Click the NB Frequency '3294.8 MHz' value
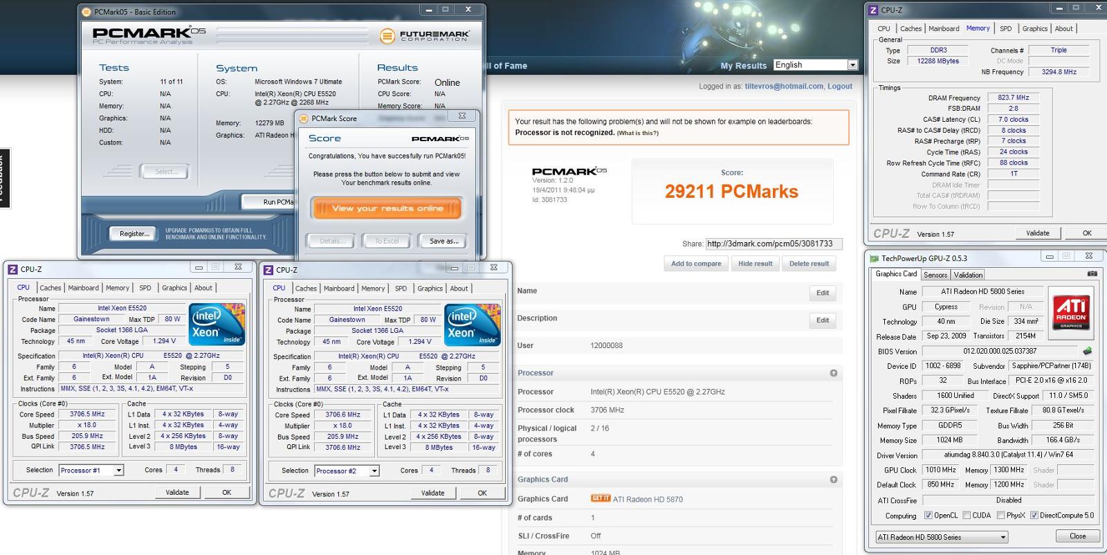The height and width of the screenshot is (555, 1107). click(1059, 72)
